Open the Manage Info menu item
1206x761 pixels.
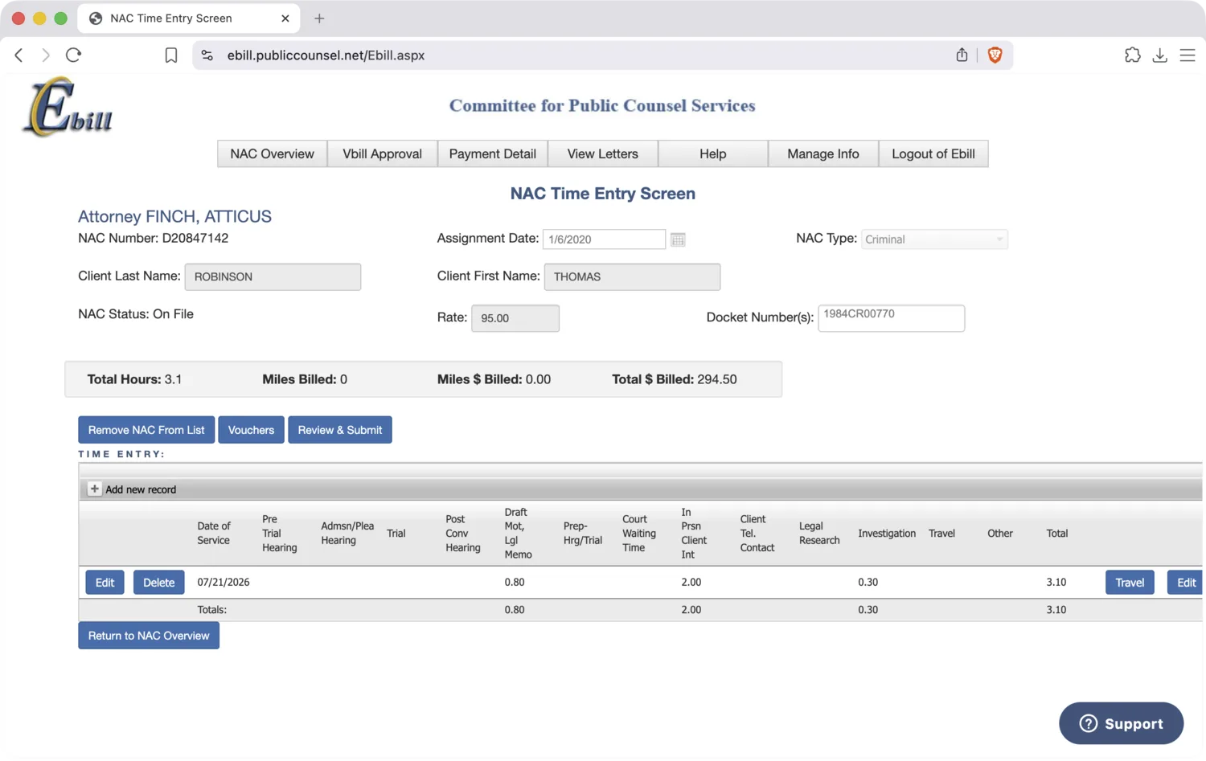point(822,153)
